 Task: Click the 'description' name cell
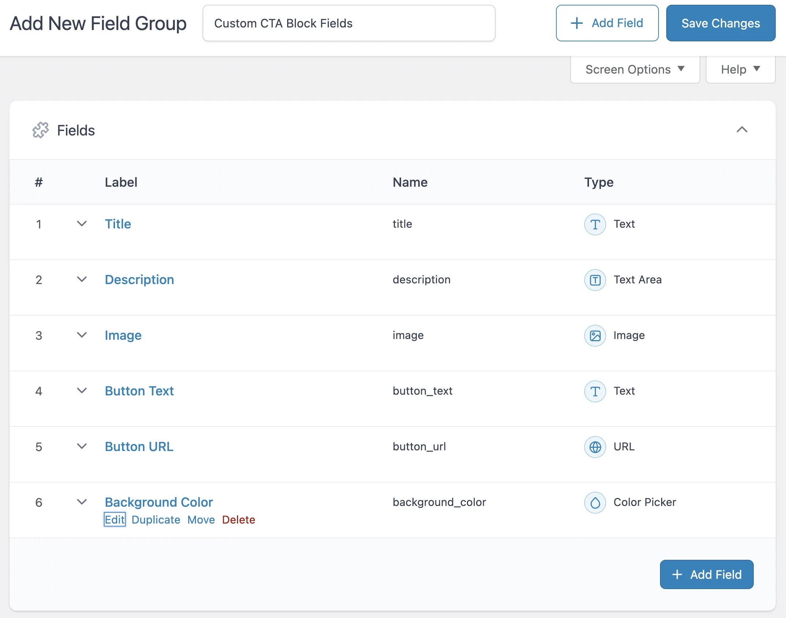point(422,280)
